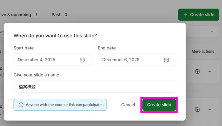This screenshot has height=126, width=222.
Task: Click the More actions column header
Action: click(x=203, y=51)
